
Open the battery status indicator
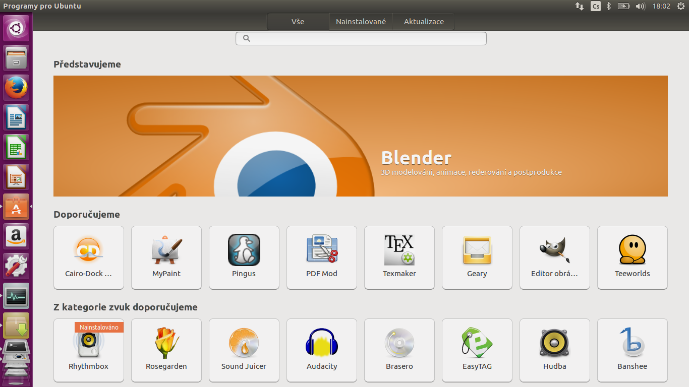pyautogui.click(x=624, y=6)
